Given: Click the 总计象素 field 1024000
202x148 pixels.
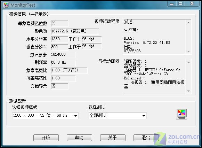Looking at the screenshot, I should click(x=63, y=55).
